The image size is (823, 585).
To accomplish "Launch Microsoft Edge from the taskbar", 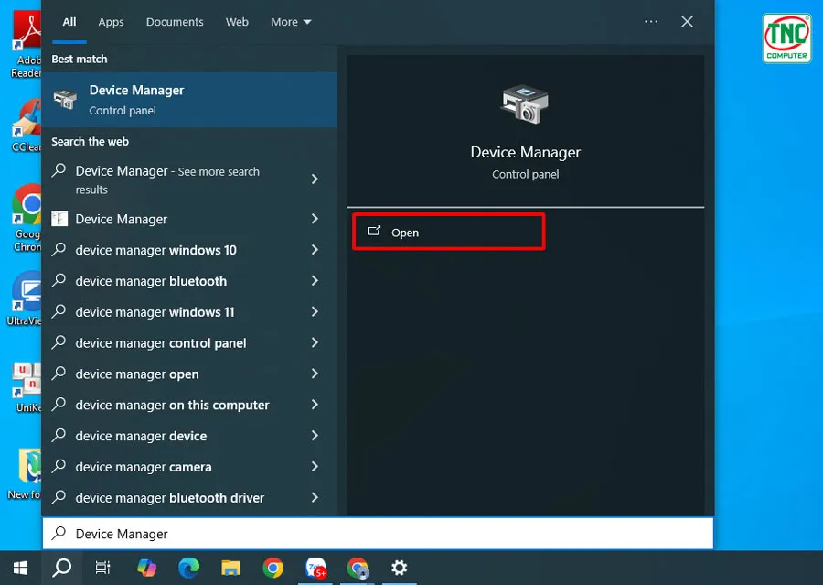I will [x=188, y=568].
